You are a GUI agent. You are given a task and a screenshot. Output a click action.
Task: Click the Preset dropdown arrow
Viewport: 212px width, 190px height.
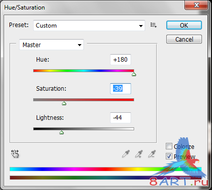[x=141, y=26]
